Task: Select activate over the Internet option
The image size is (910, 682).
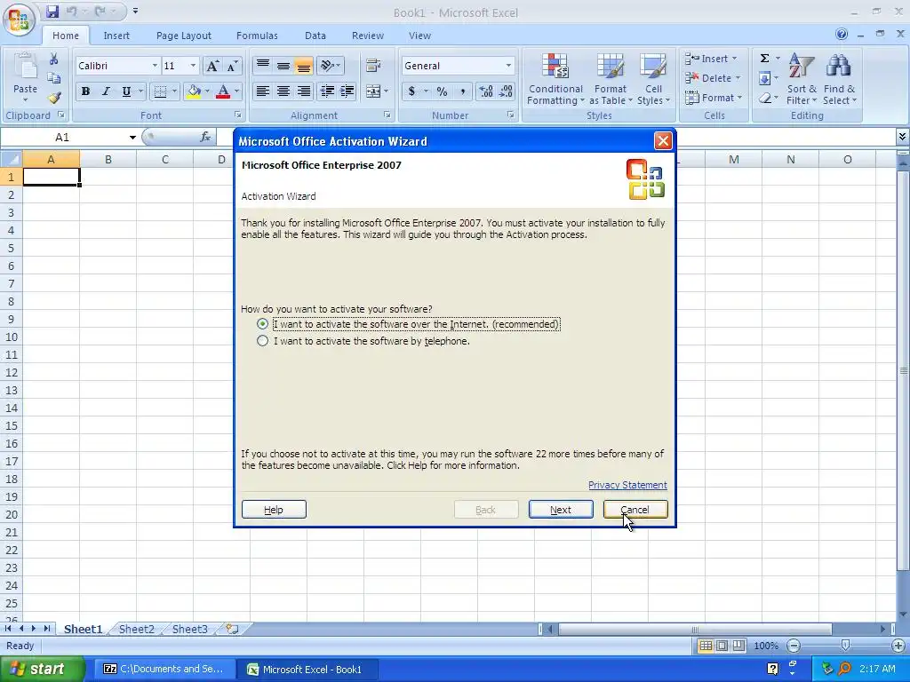Action: click(x=262, y=323)
